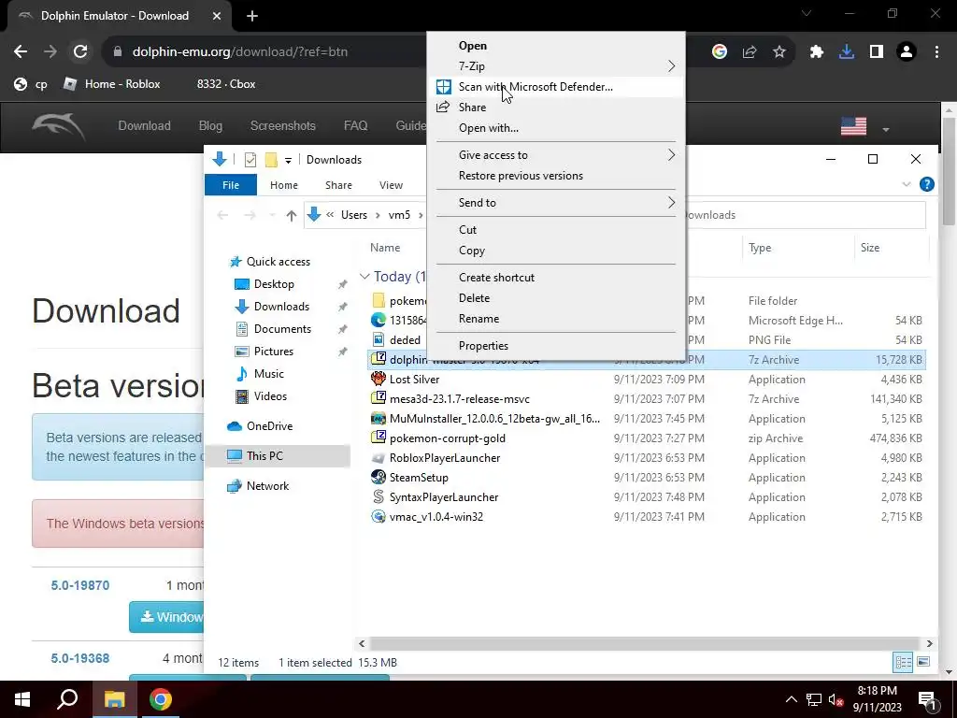Select Share in context menu
Screen dimensions: 957x718
pyautogui.click(x=556, y=108)
